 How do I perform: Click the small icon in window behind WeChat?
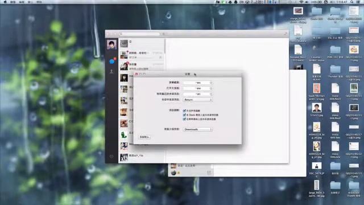point(209,172)
